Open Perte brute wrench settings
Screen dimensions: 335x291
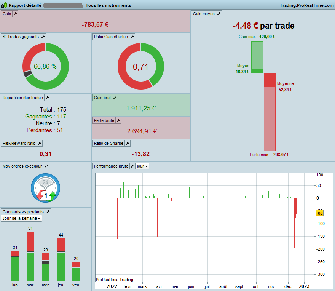(118, 120)
